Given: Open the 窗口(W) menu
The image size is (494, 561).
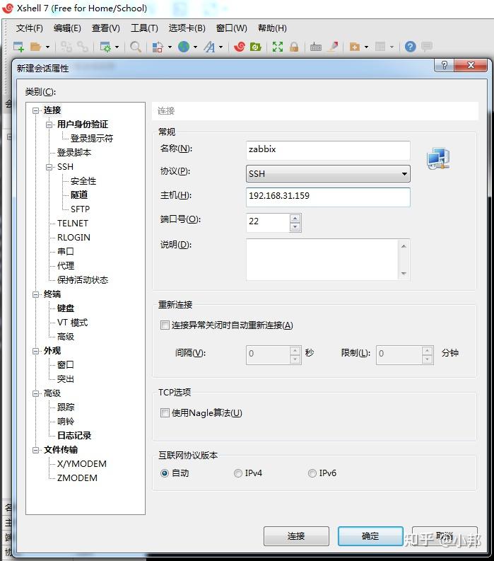Looking at the screenshot, I should [x=232, y=28].
